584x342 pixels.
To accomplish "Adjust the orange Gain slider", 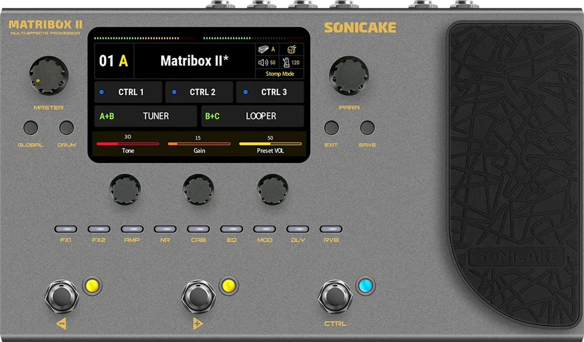I will pos(199,144).
